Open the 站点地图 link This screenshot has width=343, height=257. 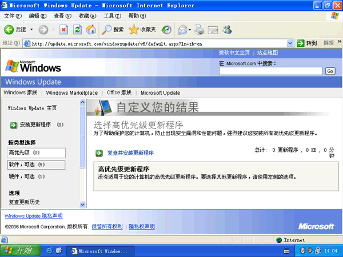268,53
